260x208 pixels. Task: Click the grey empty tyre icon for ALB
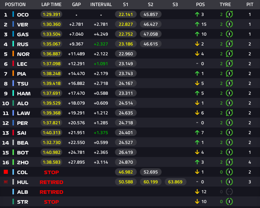click(x=229, y=192)
